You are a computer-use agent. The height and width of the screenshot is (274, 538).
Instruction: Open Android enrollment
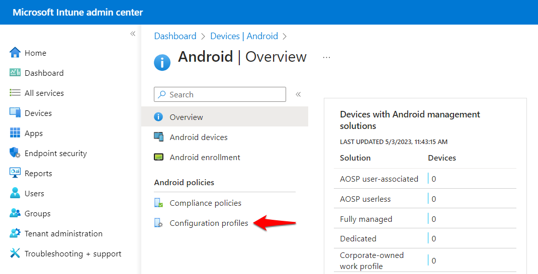point(205,157)
